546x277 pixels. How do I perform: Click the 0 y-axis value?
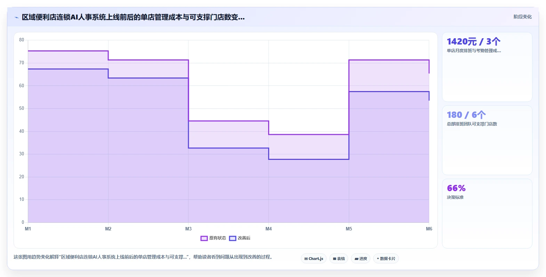pyautogui.click(x=23, y=222)
